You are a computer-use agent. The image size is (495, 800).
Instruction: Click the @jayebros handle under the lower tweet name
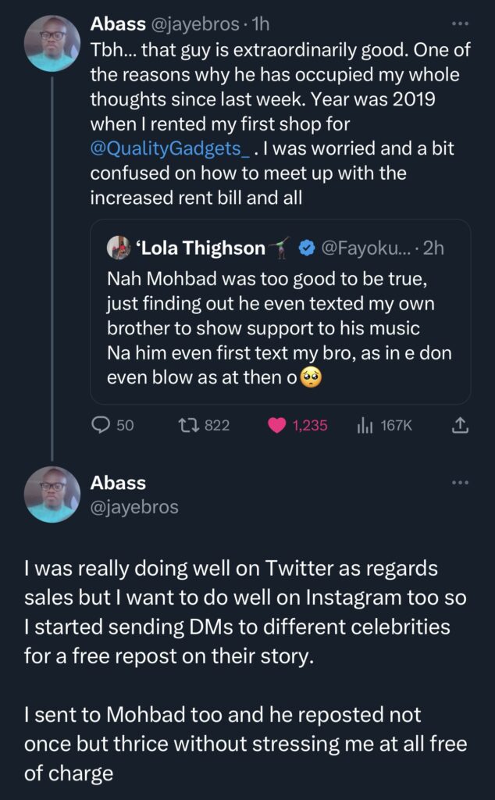click(x=134, y=507)
